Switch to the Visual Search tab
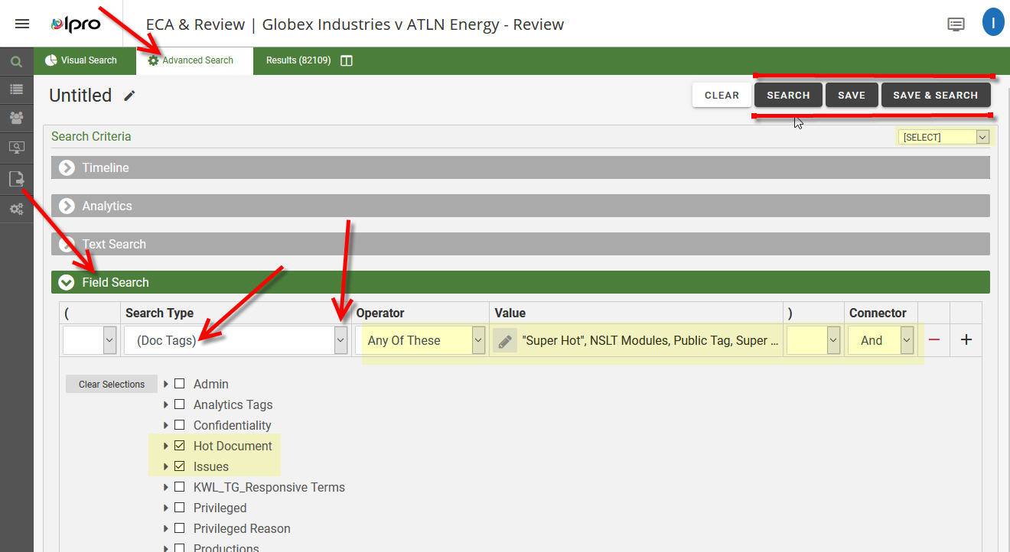The image size is (1010, 552). [x=80, y=60]
